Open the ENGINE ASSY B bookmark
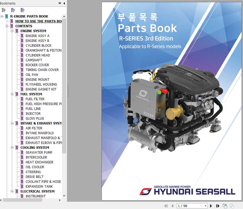 coord(37,41)
